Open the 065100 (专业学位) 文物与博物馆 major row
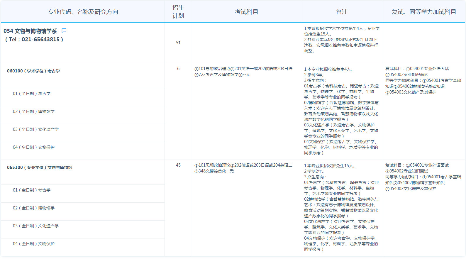This screenshot has width=466, height=259. pyautogui.click(x=40, y=167)
